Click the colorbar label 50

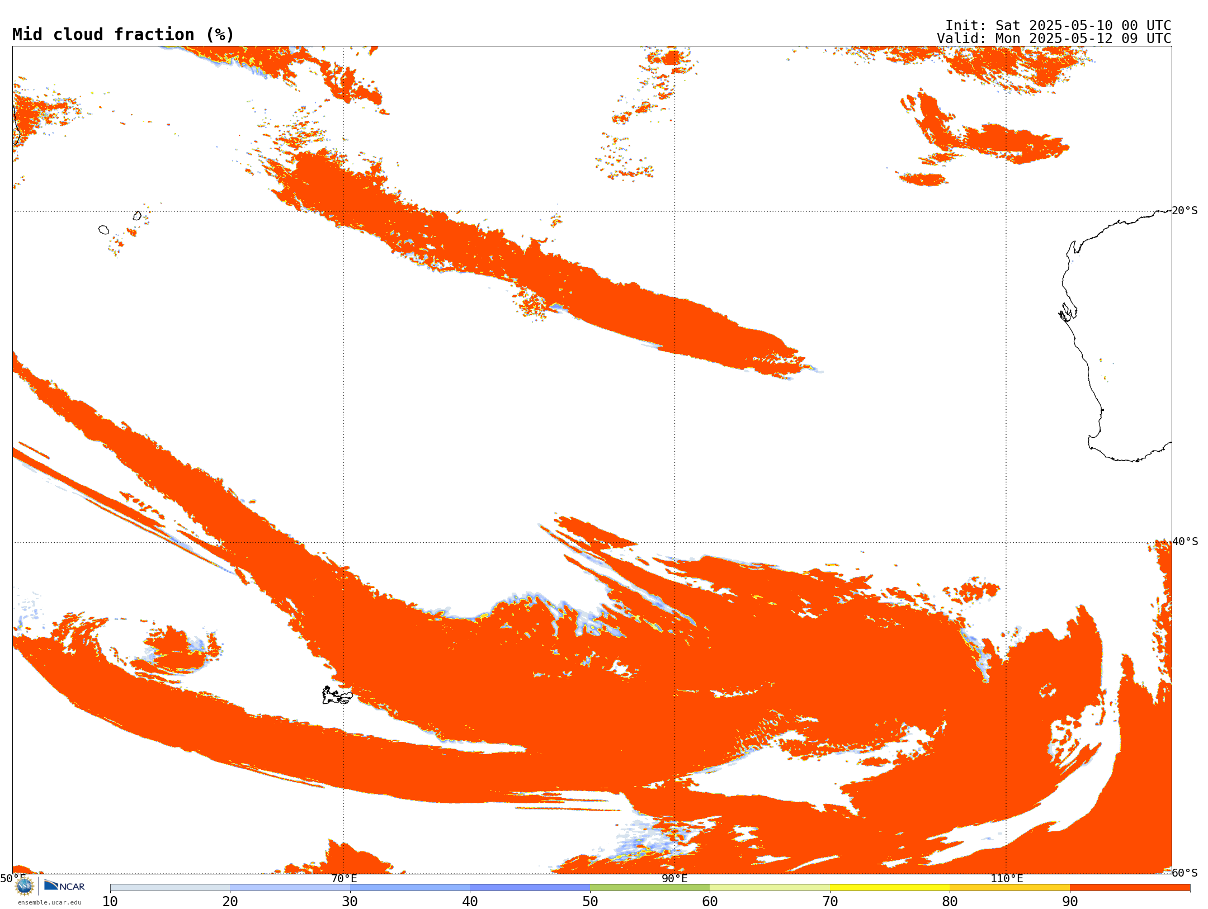pyautogui.click(x=590, y=902)
